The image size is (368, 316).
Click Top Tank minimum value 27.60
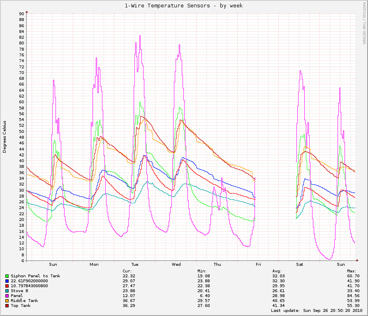[204, 306]
